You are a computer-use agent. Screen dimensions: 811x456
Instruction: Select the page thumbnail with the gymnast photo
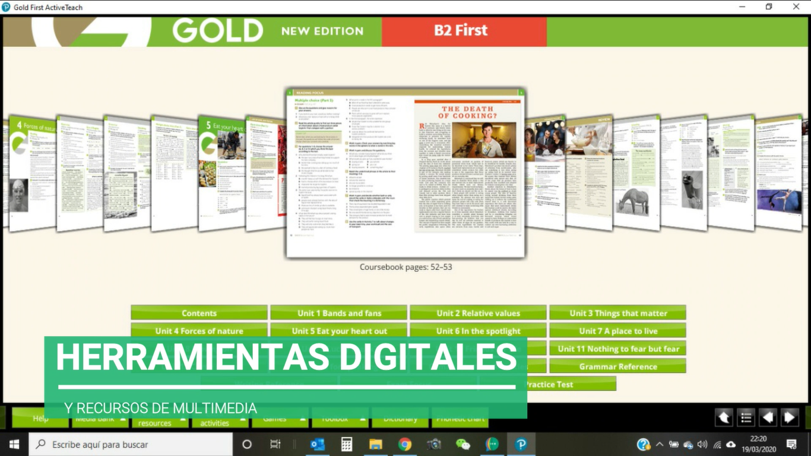click(778, 173)
